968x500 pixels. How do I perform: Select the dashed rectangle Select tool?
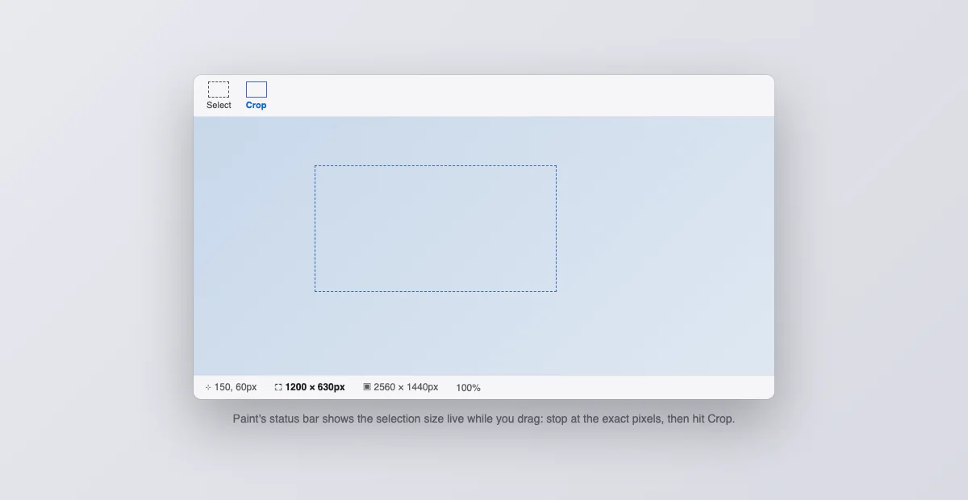click(x=219, y=90)
